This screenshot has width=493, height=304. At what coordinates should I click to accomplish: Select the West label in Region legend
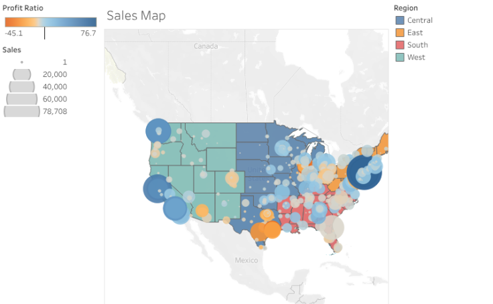coord(416,57)
